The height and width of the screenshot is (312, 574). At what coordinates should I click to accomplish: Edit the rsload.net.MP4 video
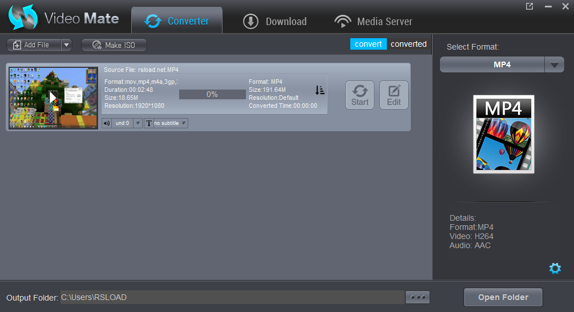[394, 95]
